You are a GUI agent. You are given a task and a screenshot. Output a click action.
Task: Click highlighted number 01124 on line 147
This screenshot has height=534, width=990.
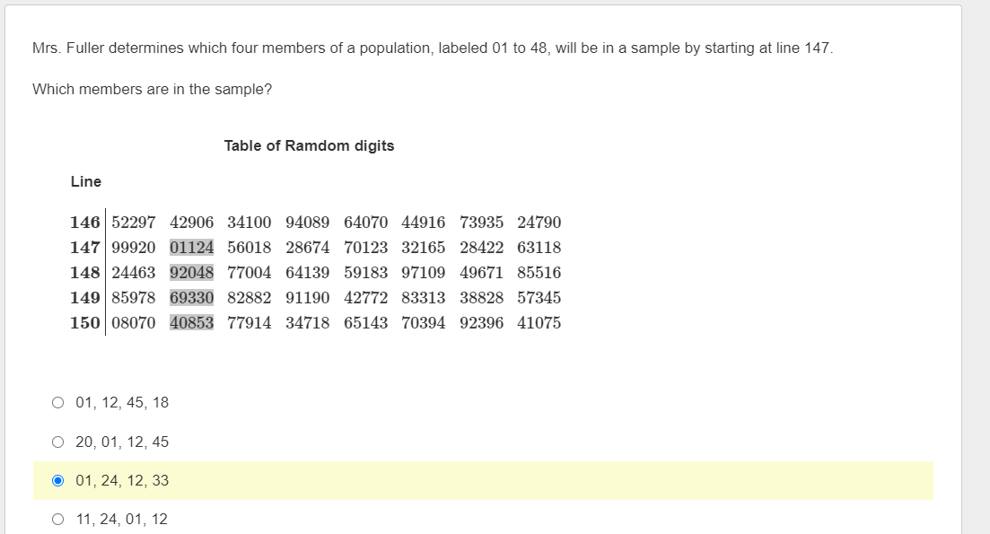point(191,248)
